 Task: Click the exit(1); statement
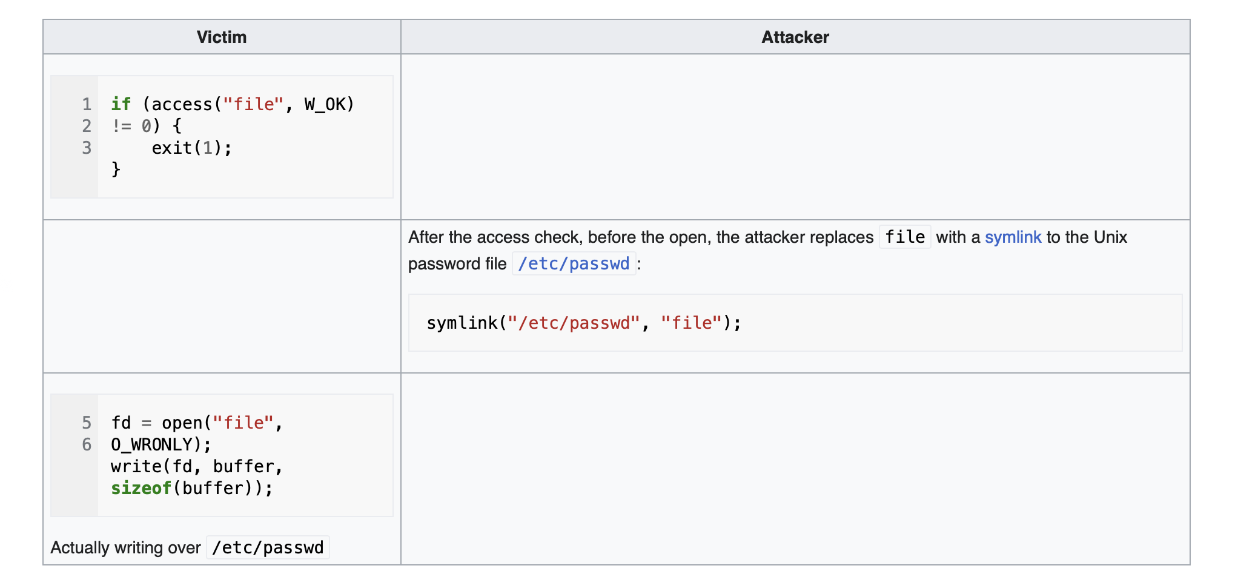pyautogui.click(x=191, y=148)
